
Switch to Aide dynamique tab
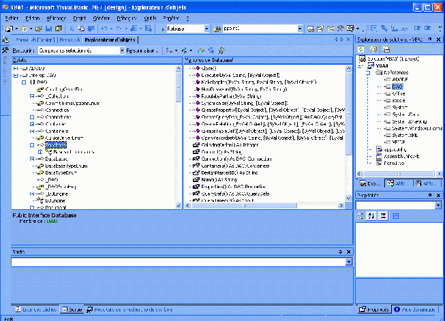[414, 309]
